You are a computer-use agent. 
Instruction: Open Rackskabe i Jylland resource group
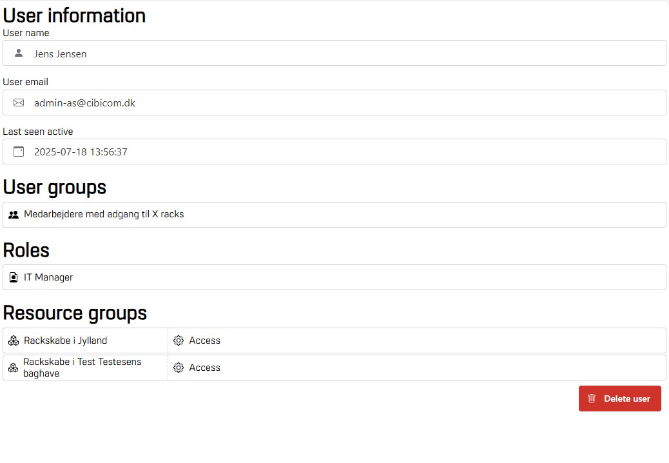tap(66, 340)
